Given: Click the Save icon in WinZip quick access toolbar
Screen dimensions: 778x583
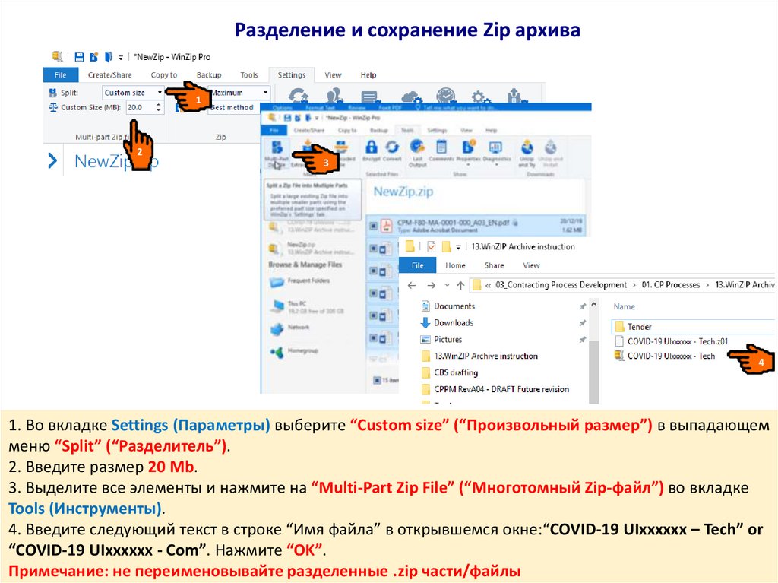Looking at the screenshot, I should [79, 56].
